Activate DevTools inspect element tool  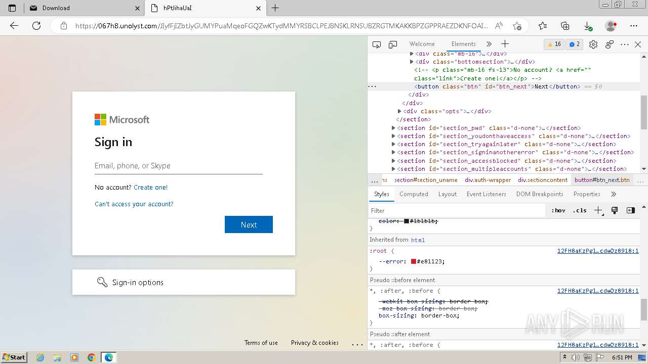point(377,44)
